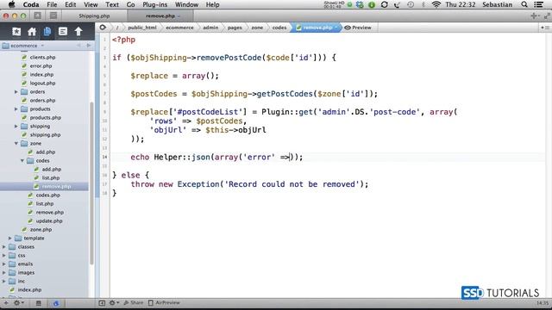Switch to the Shipping.php tab

pos(94,15)
